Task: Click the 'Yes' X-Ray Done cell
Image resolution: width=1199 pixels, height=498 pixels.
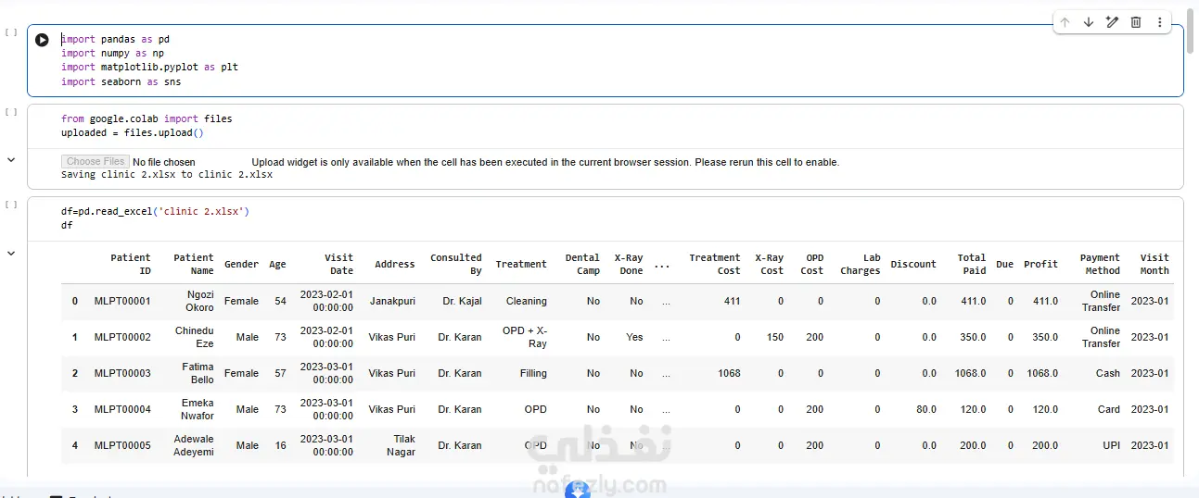Action: pyautogui.click(x=634, y=337)
